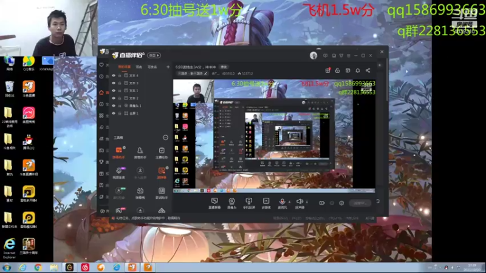Click the gift box icon with red dot

click(x=327, y=70)
